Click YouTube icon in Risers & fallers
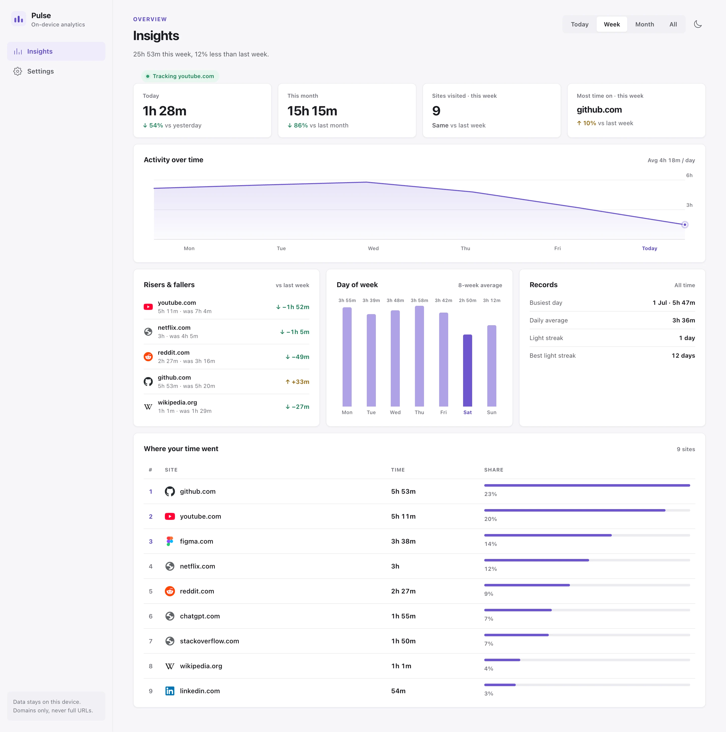726x732 pixels. [148, 307]
